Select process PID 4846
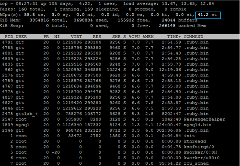 click(8, 109)
